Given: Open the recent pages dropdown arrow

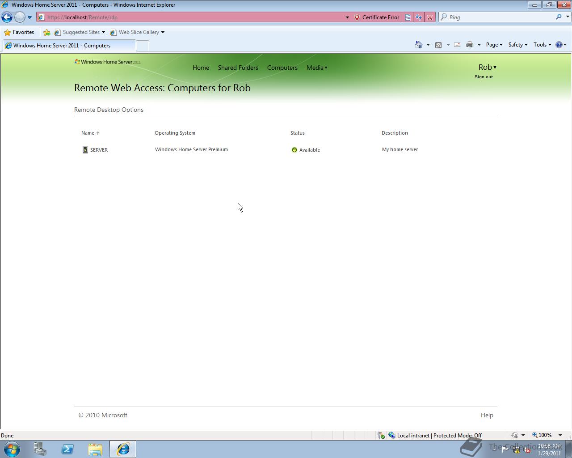Looking at the screenshot, I should pos(29,17).
